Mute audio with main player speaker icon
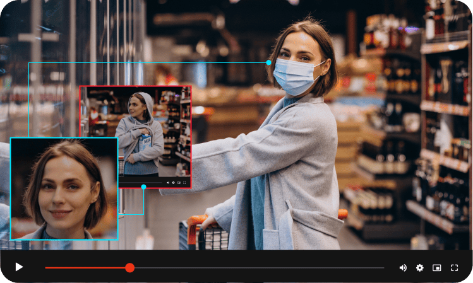 (x=403, y=268)
